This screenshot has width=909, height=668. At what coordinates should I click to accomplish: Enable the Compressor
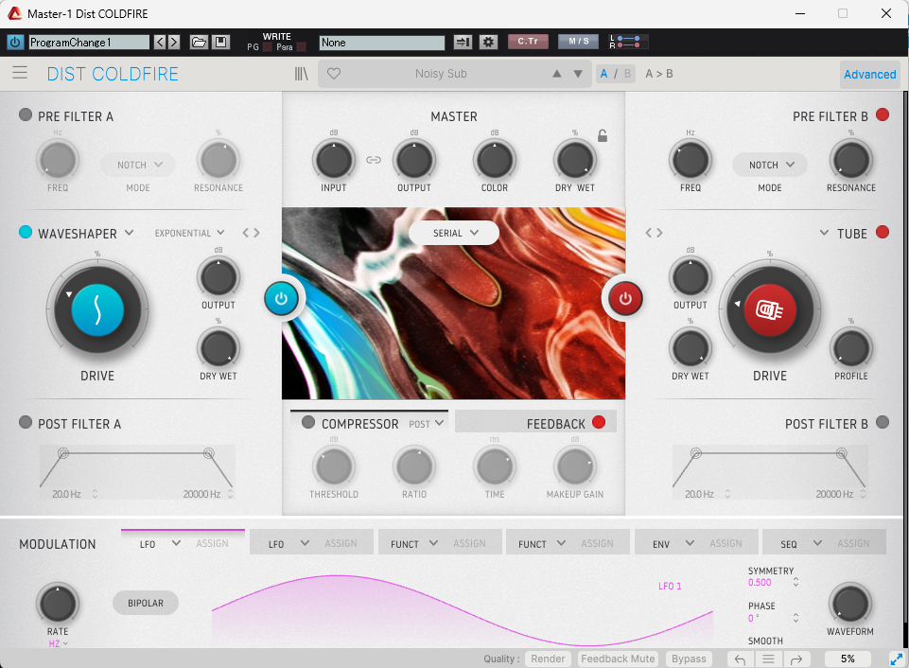[x=308, y=422]
